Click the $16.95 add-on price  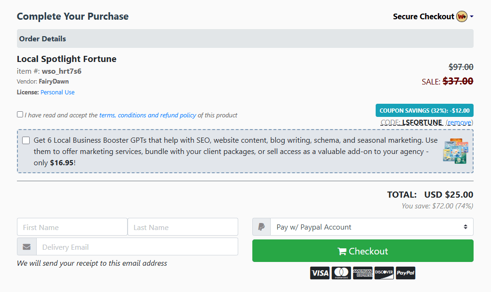(62, 163)
